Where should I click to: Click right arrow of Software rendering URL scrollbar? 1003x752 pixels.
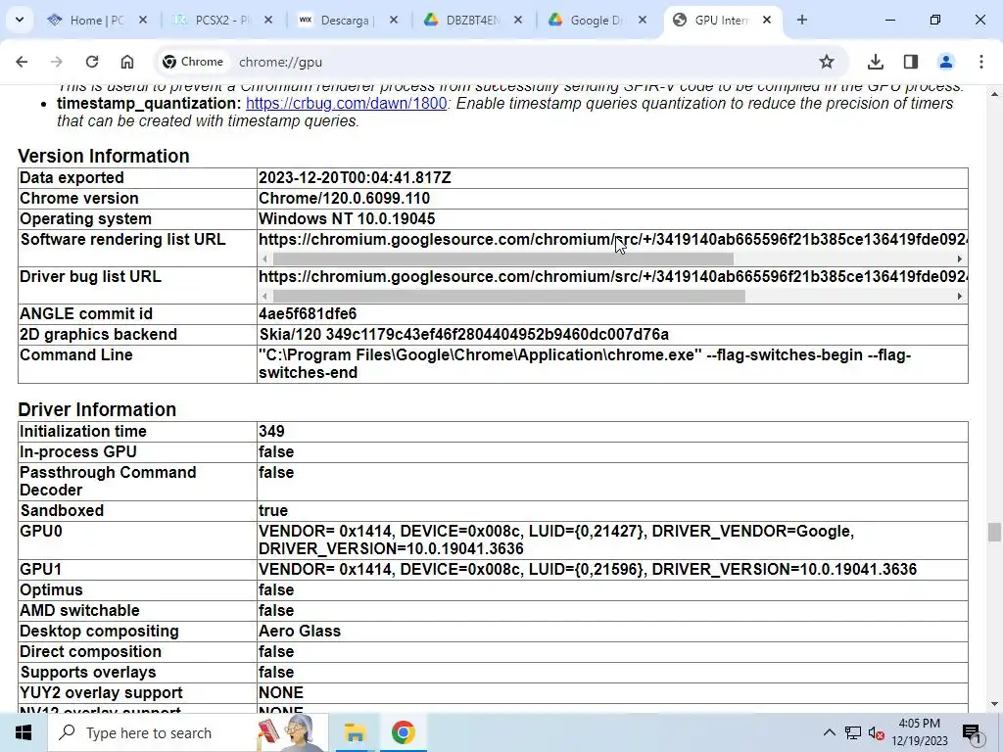click(960, 258)
